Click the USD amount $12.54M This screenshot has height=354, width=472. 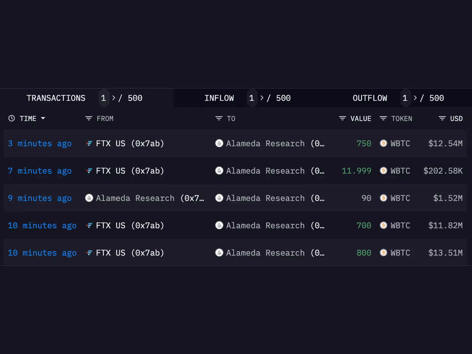pos(445,144)
